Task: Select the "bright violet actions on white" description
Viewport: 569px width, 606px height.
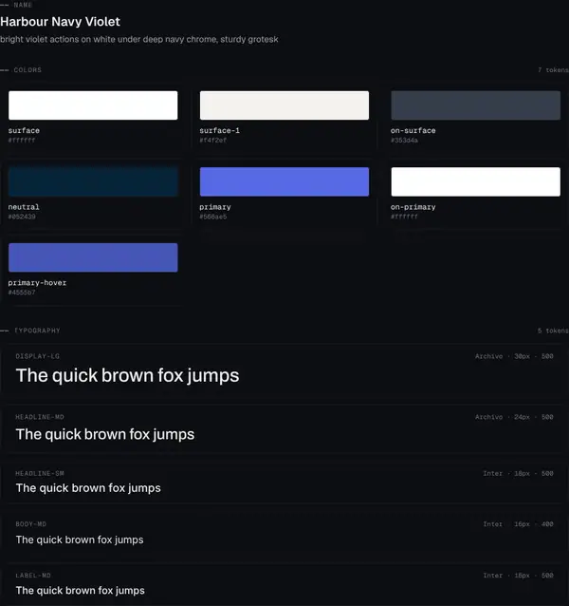Action: click(138, 40)
